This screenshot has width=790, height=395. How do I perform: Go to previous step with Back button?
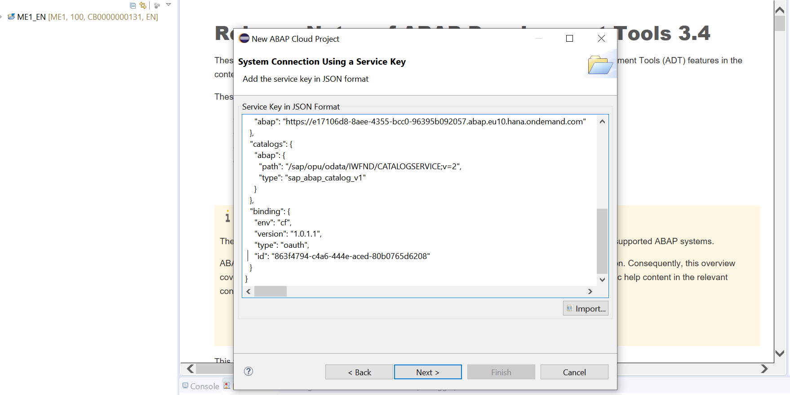359,372
